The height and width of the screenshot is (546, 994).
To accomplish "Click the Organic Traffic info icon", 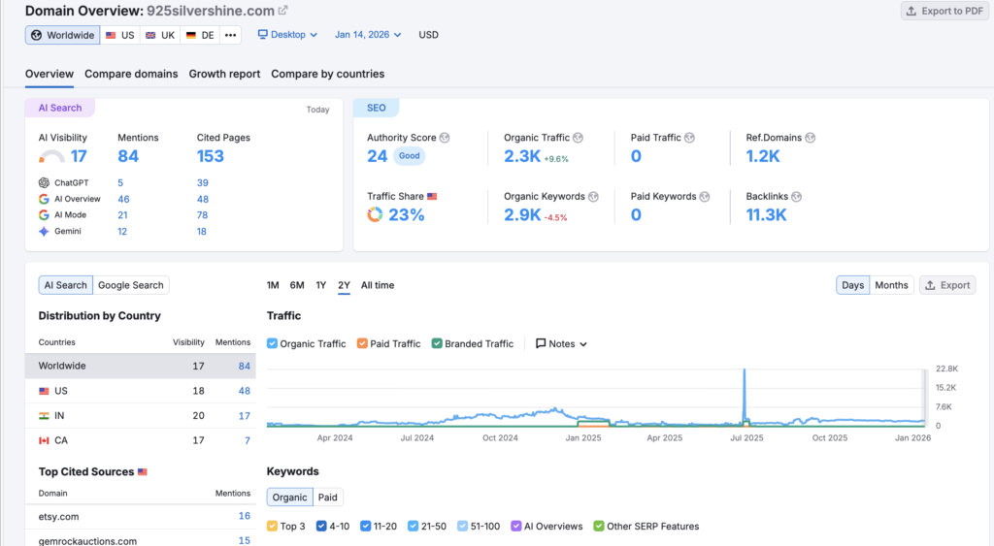I will 578,138.
